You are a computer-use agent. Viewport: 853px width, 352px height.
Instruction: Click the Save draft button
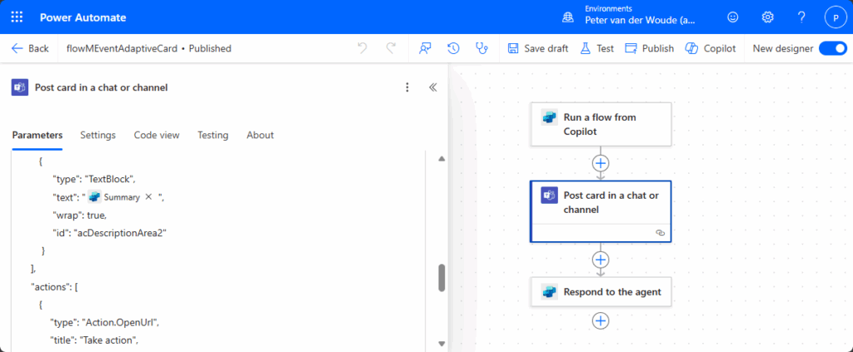coord(537,48)
